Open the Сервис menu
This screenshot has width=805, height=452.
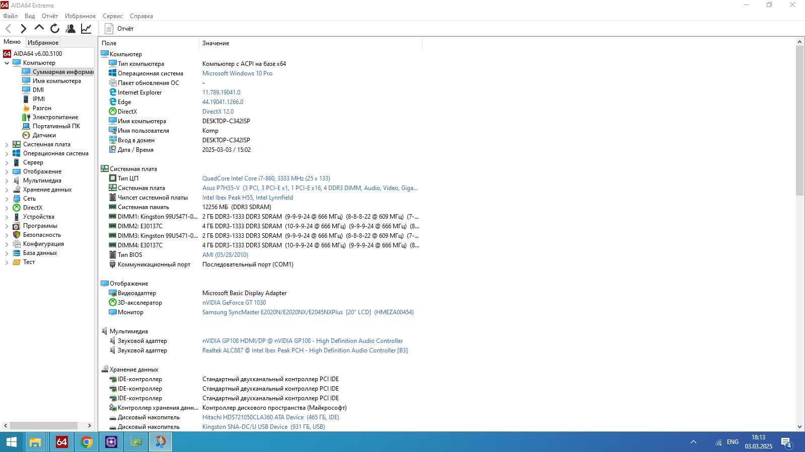click(113, 16)
